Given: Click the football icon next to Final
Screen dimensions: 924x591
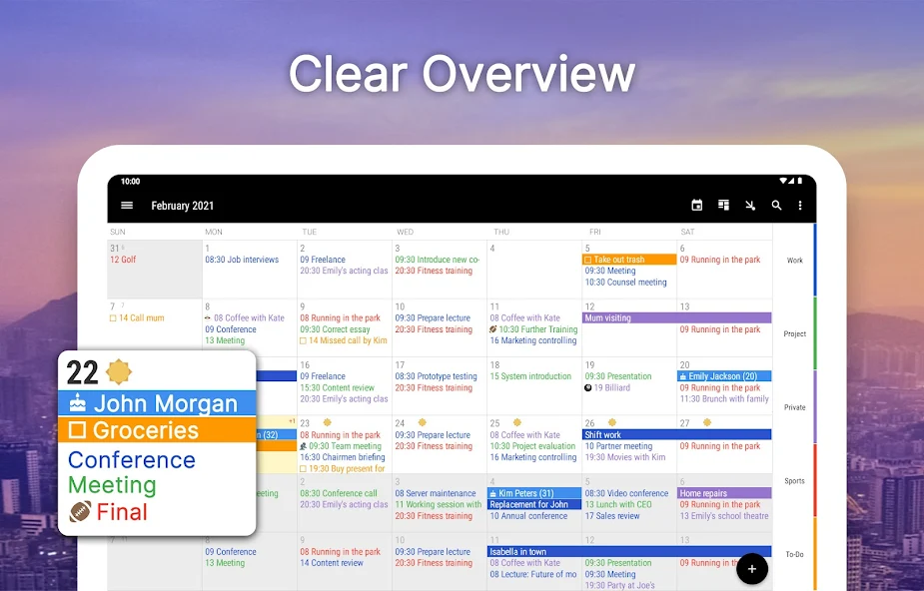Looking at the screenshot, I should [x=80, y=511].
